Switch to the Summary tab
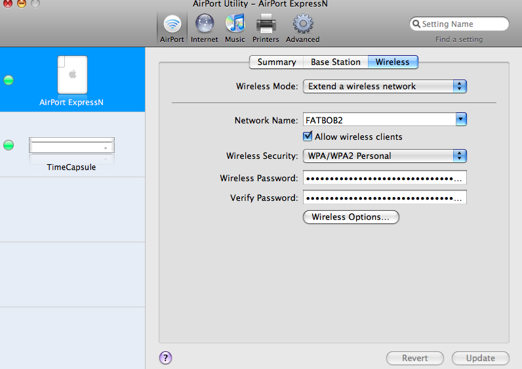Screen dimensions: 522x369 pos(276,62)
